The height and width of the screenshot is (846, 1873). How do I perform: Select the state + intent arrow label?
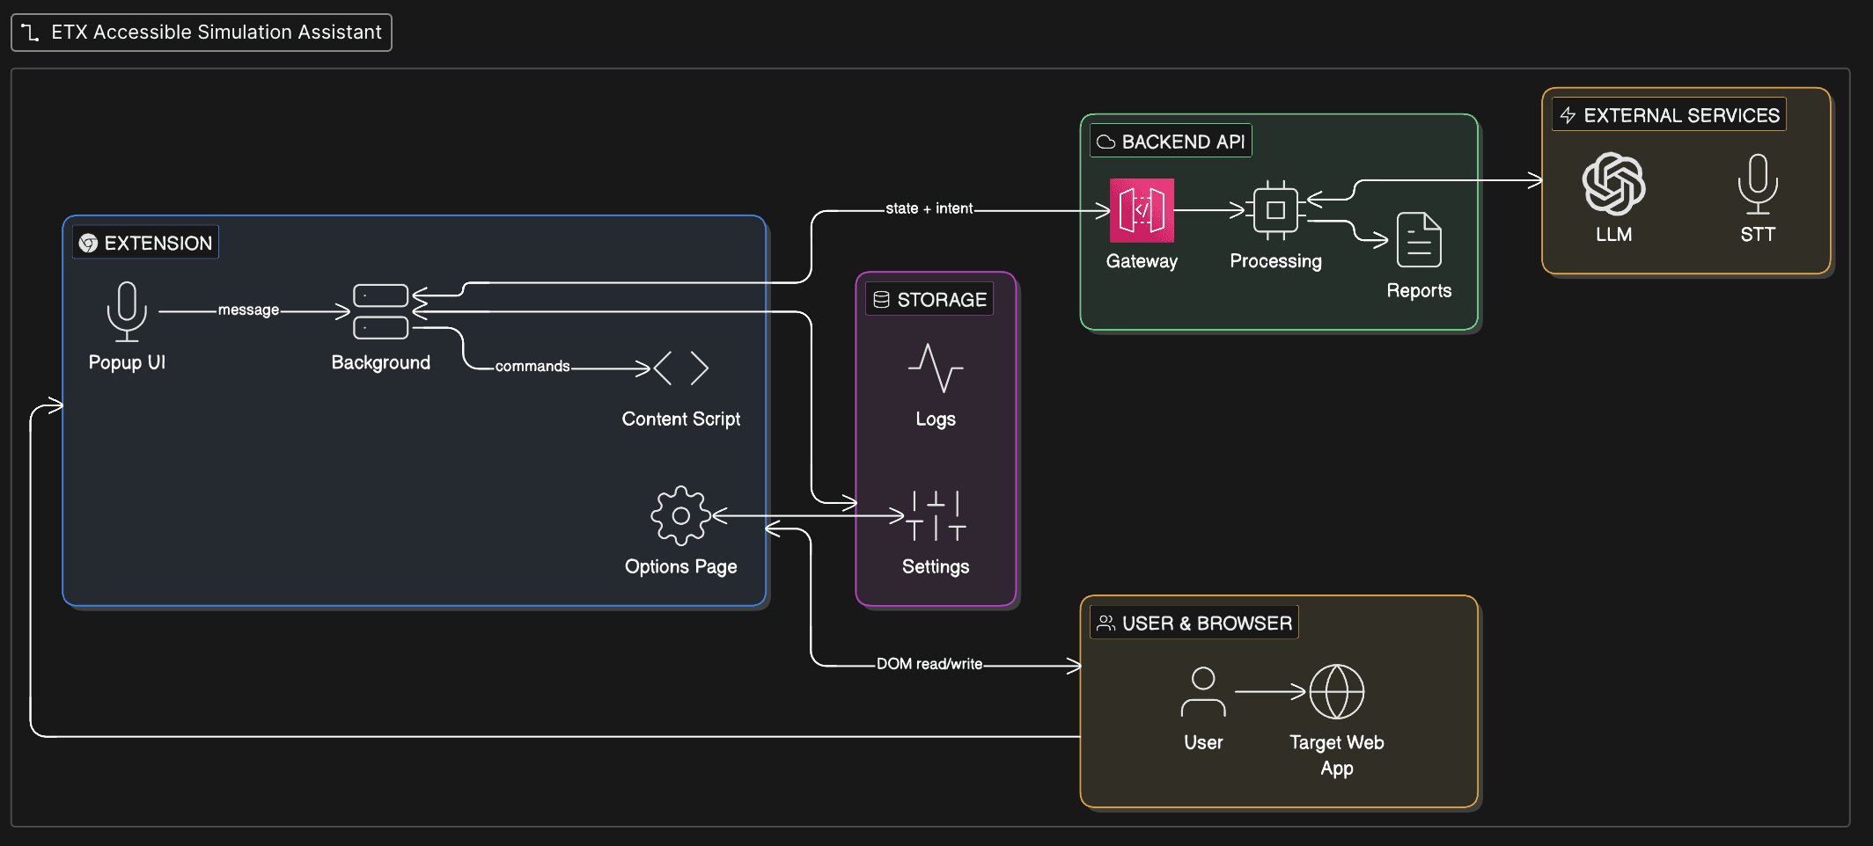929,208
